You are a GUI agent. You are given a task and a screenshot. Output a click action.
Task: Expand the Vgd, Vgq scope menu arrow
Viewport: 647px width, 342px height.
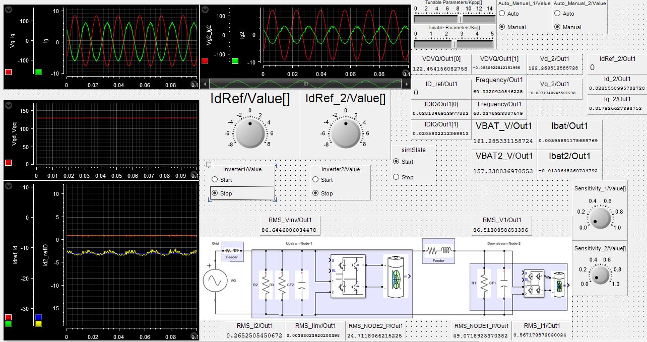point(10,104)
